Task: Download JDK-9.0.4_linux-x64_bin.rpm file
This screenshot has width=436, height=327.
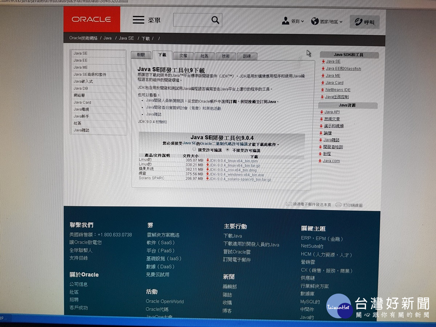Action: pyautogui.click(x=233, y=161)
